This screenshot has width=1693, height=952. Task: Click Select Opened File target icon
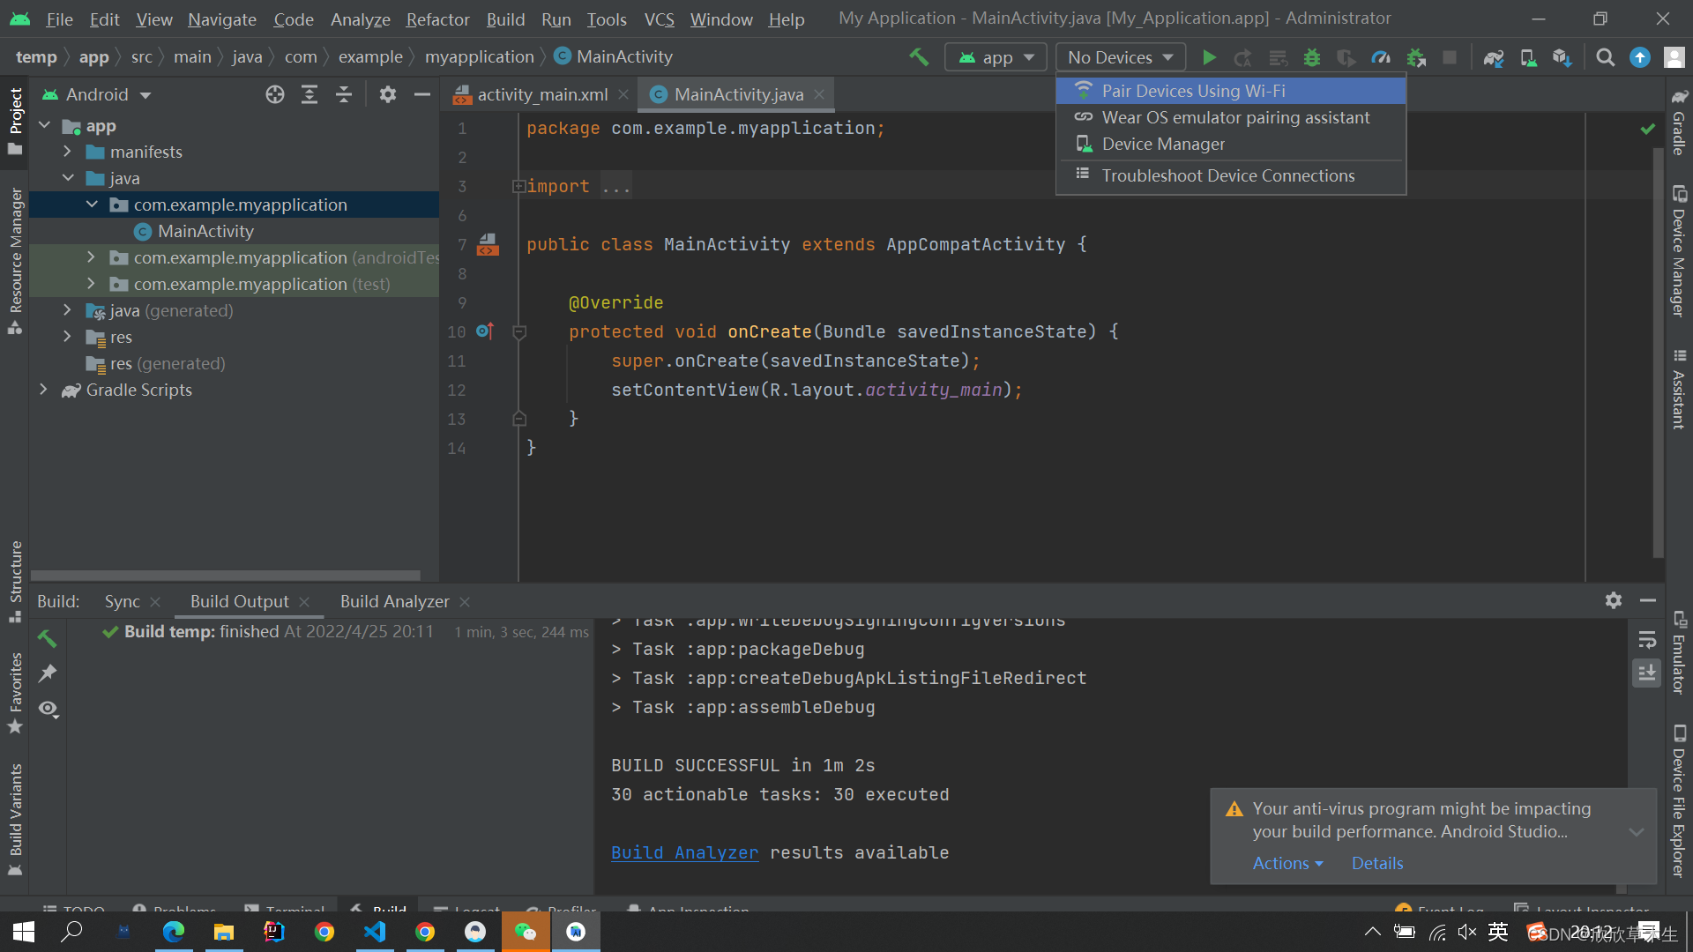(x=275, y=94)
